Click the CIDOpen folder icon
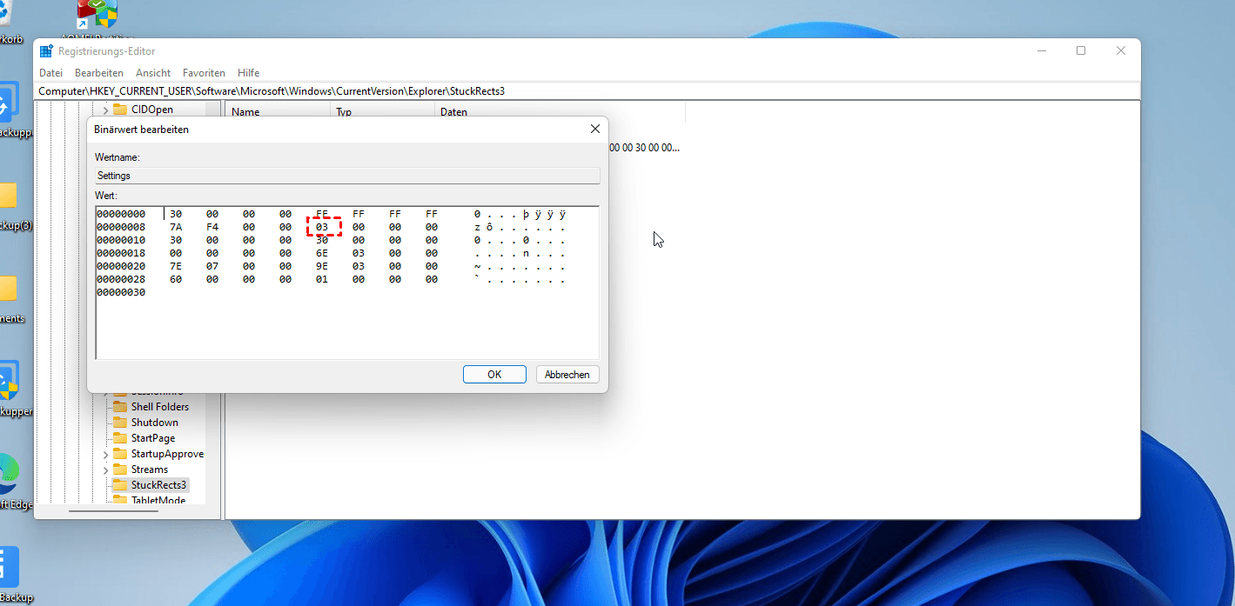This screenshot has width=1235, height=606. (120, 110)
